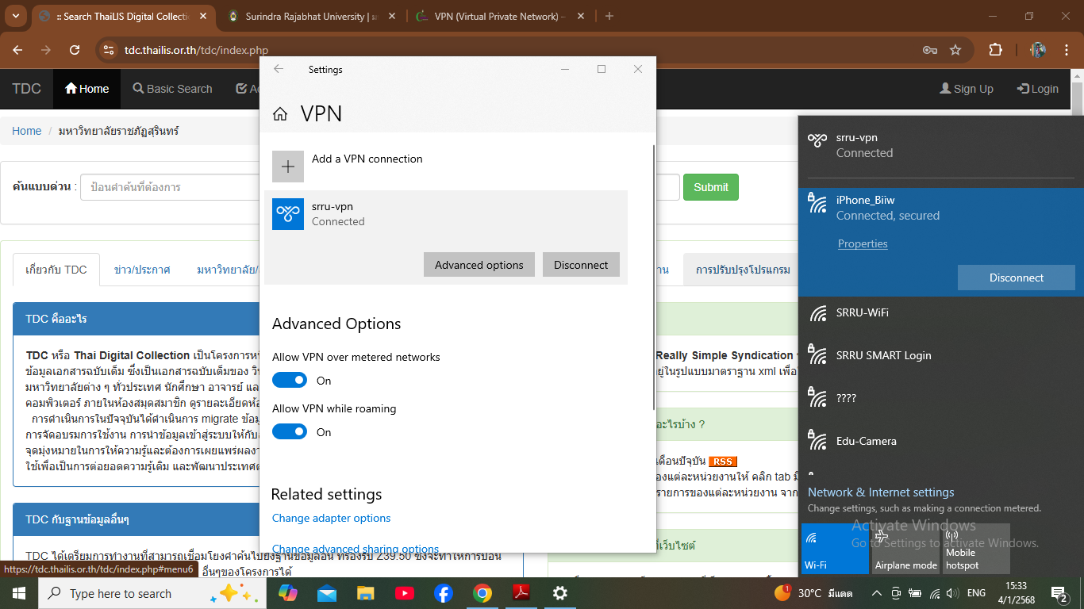This screenshot has width=1084, height=609.
Task: Open Change adapter options link
Action: (332, 518)
